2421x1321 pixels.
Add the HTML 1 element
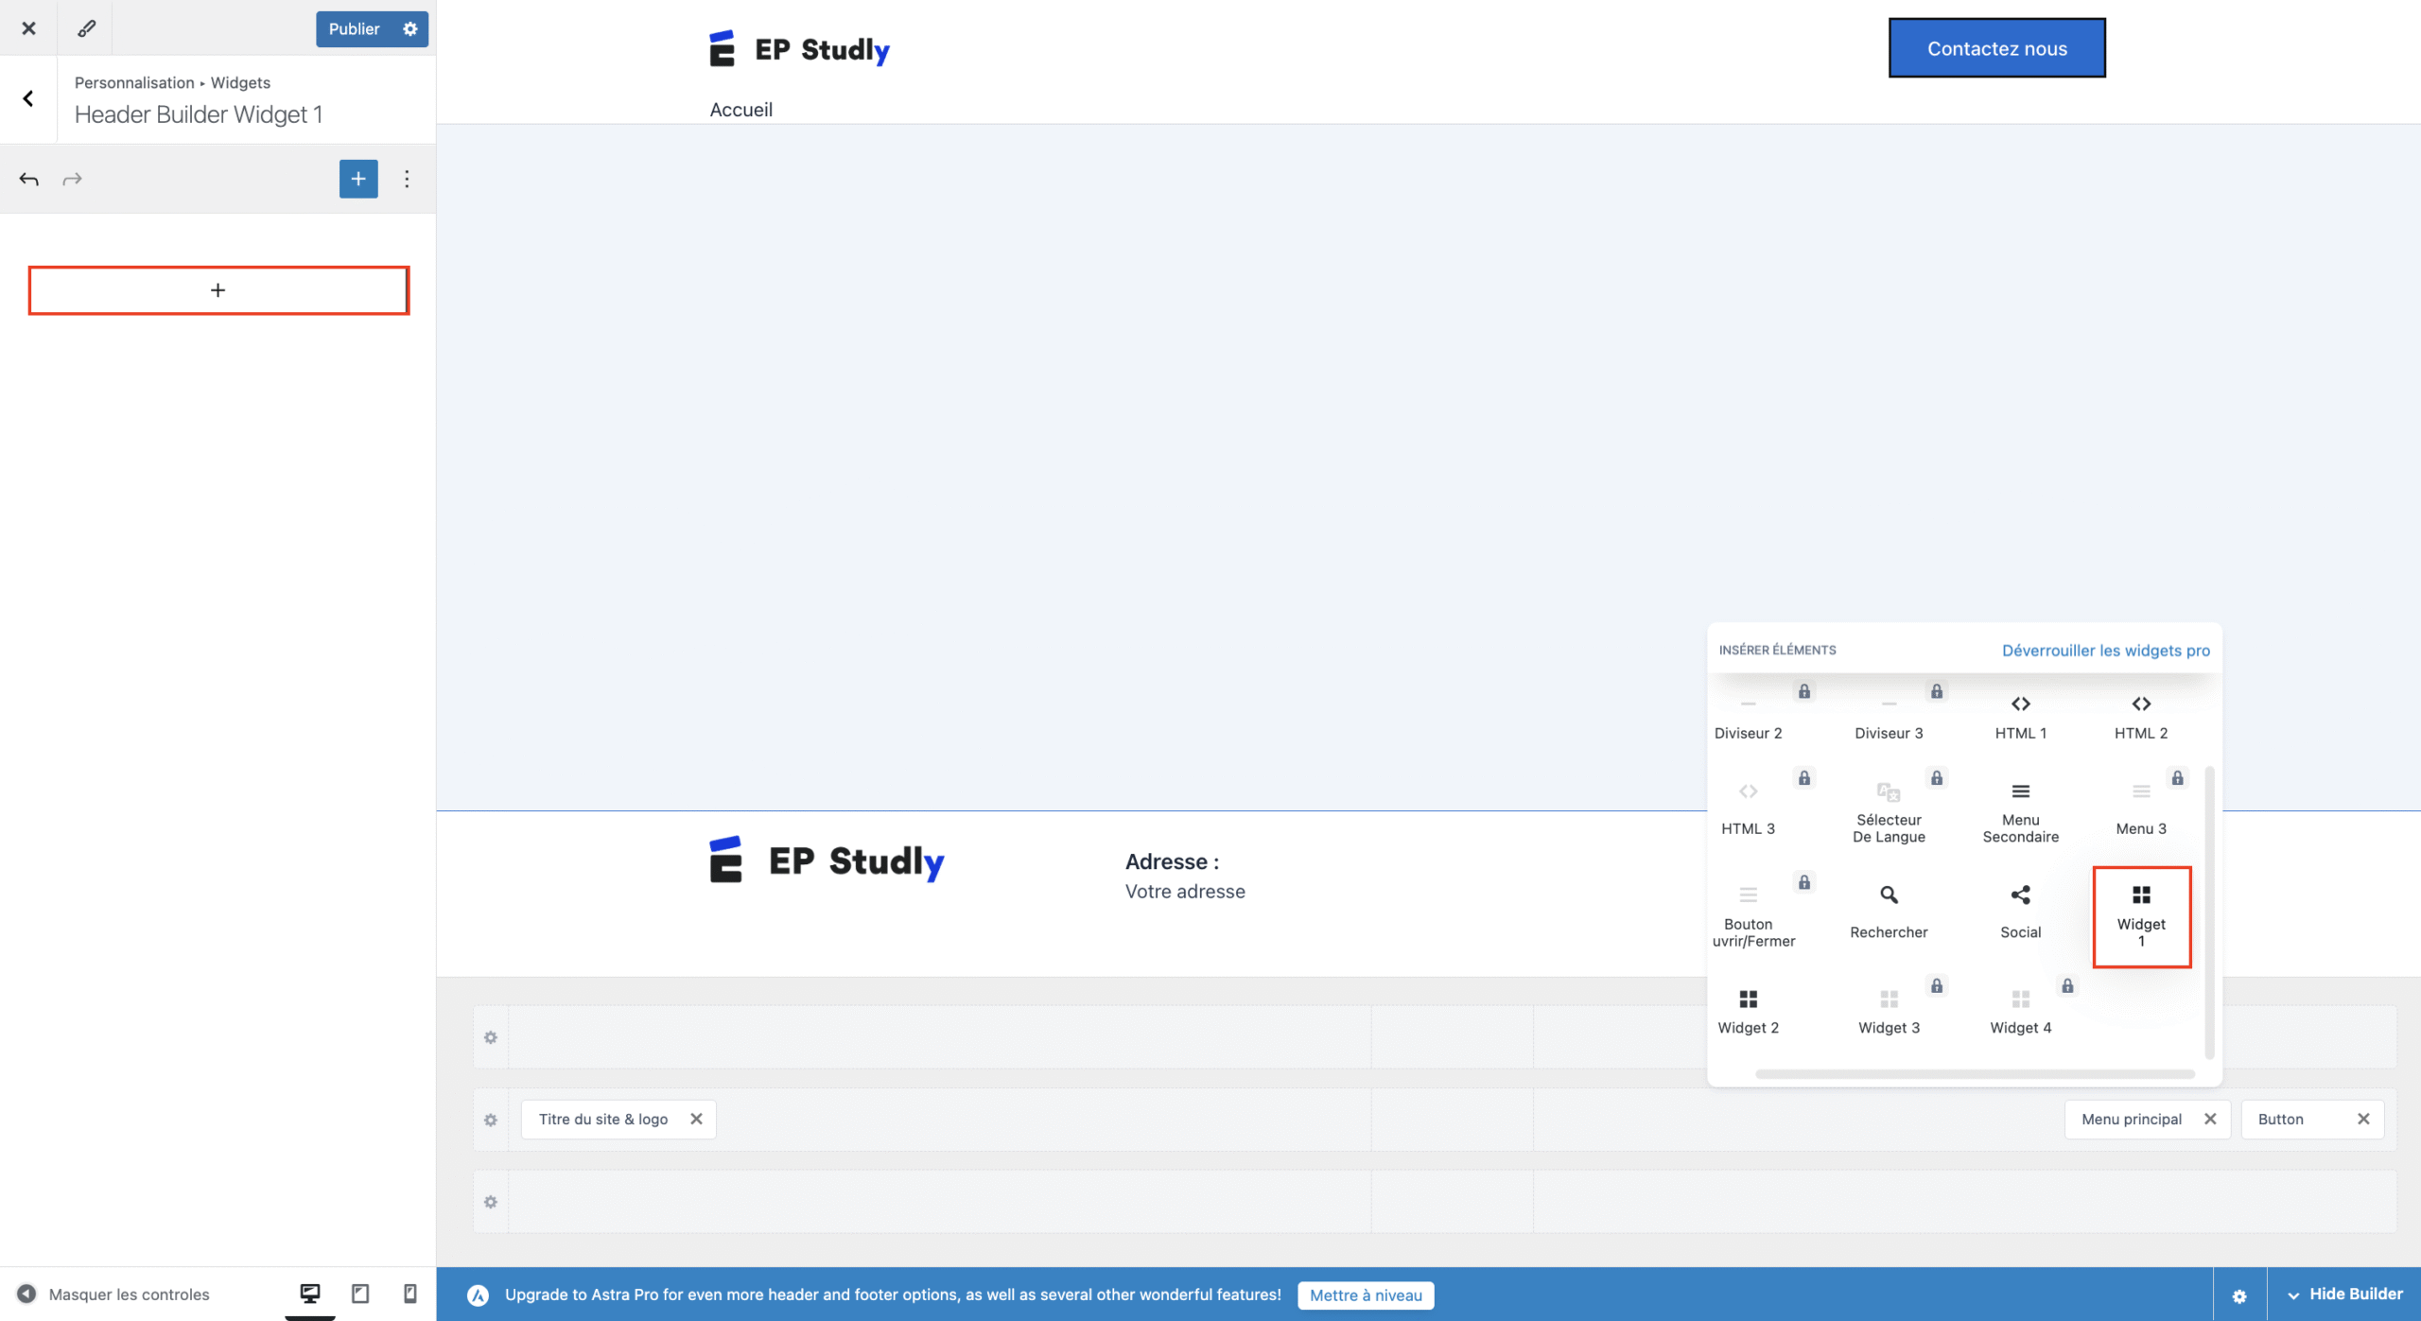click(2019, 717)
